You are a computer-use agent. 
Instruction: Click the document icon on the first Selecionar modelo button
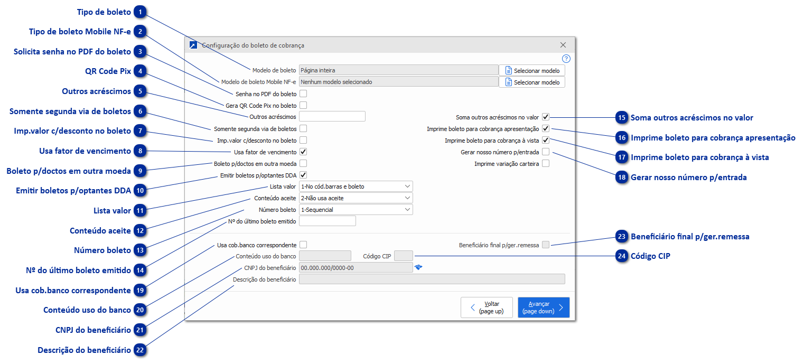[x=508, y=70]
